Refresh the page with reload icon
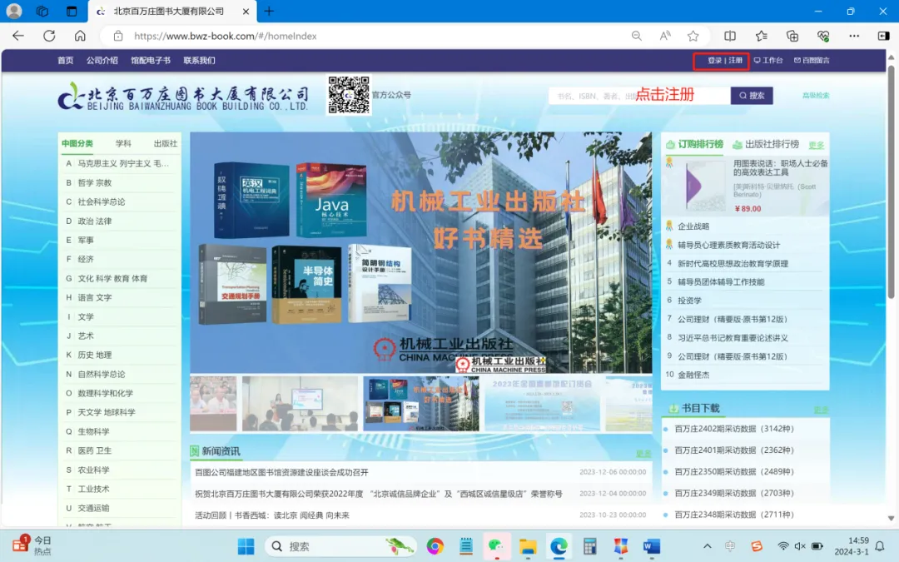Viewport: 899px width, 562px height. (49, 36)
